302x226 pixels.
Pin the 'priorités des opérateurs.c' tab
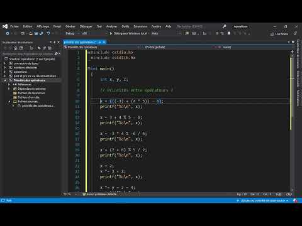100,42
